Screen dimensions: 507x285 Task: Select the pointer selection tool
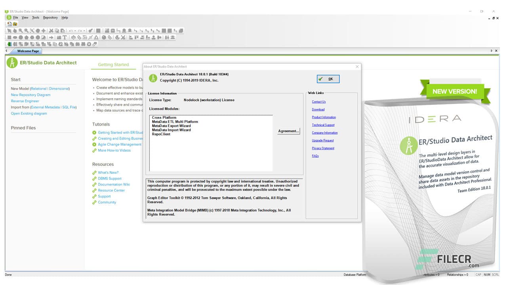pos(9,30)
